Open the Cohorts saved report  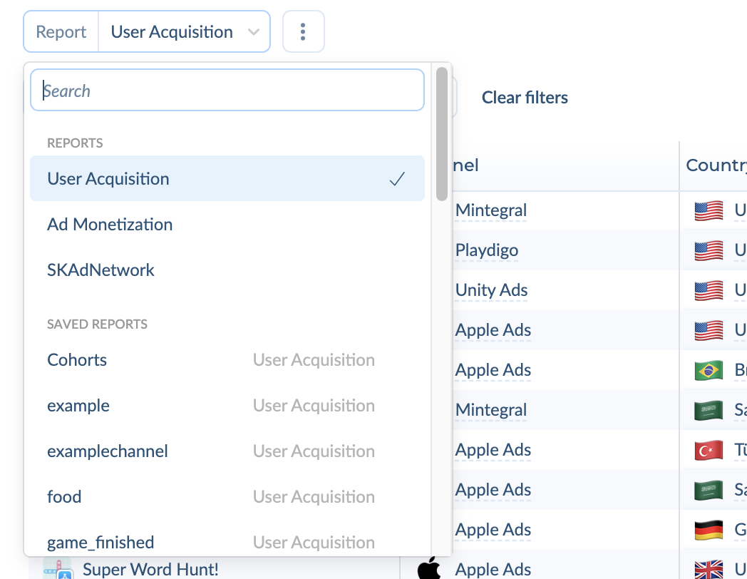(227, 360)
